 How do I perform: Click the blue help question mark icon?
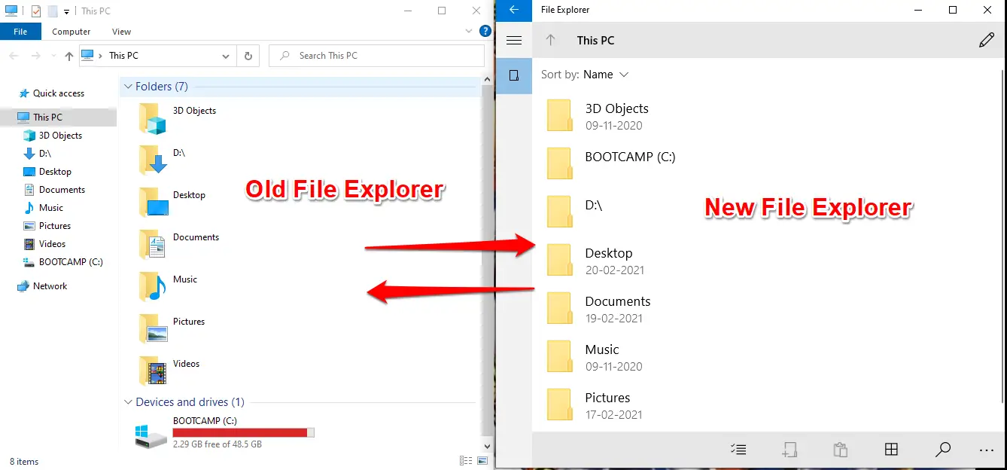click(x=485, y=31)
